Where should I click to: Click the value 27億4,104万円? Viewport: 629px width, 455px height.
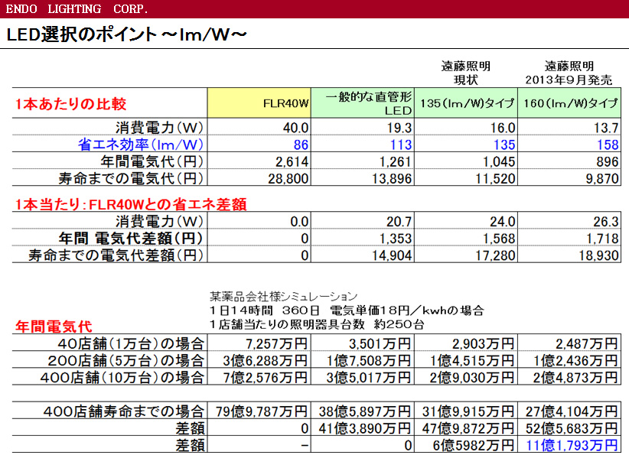tap(572, 411)
